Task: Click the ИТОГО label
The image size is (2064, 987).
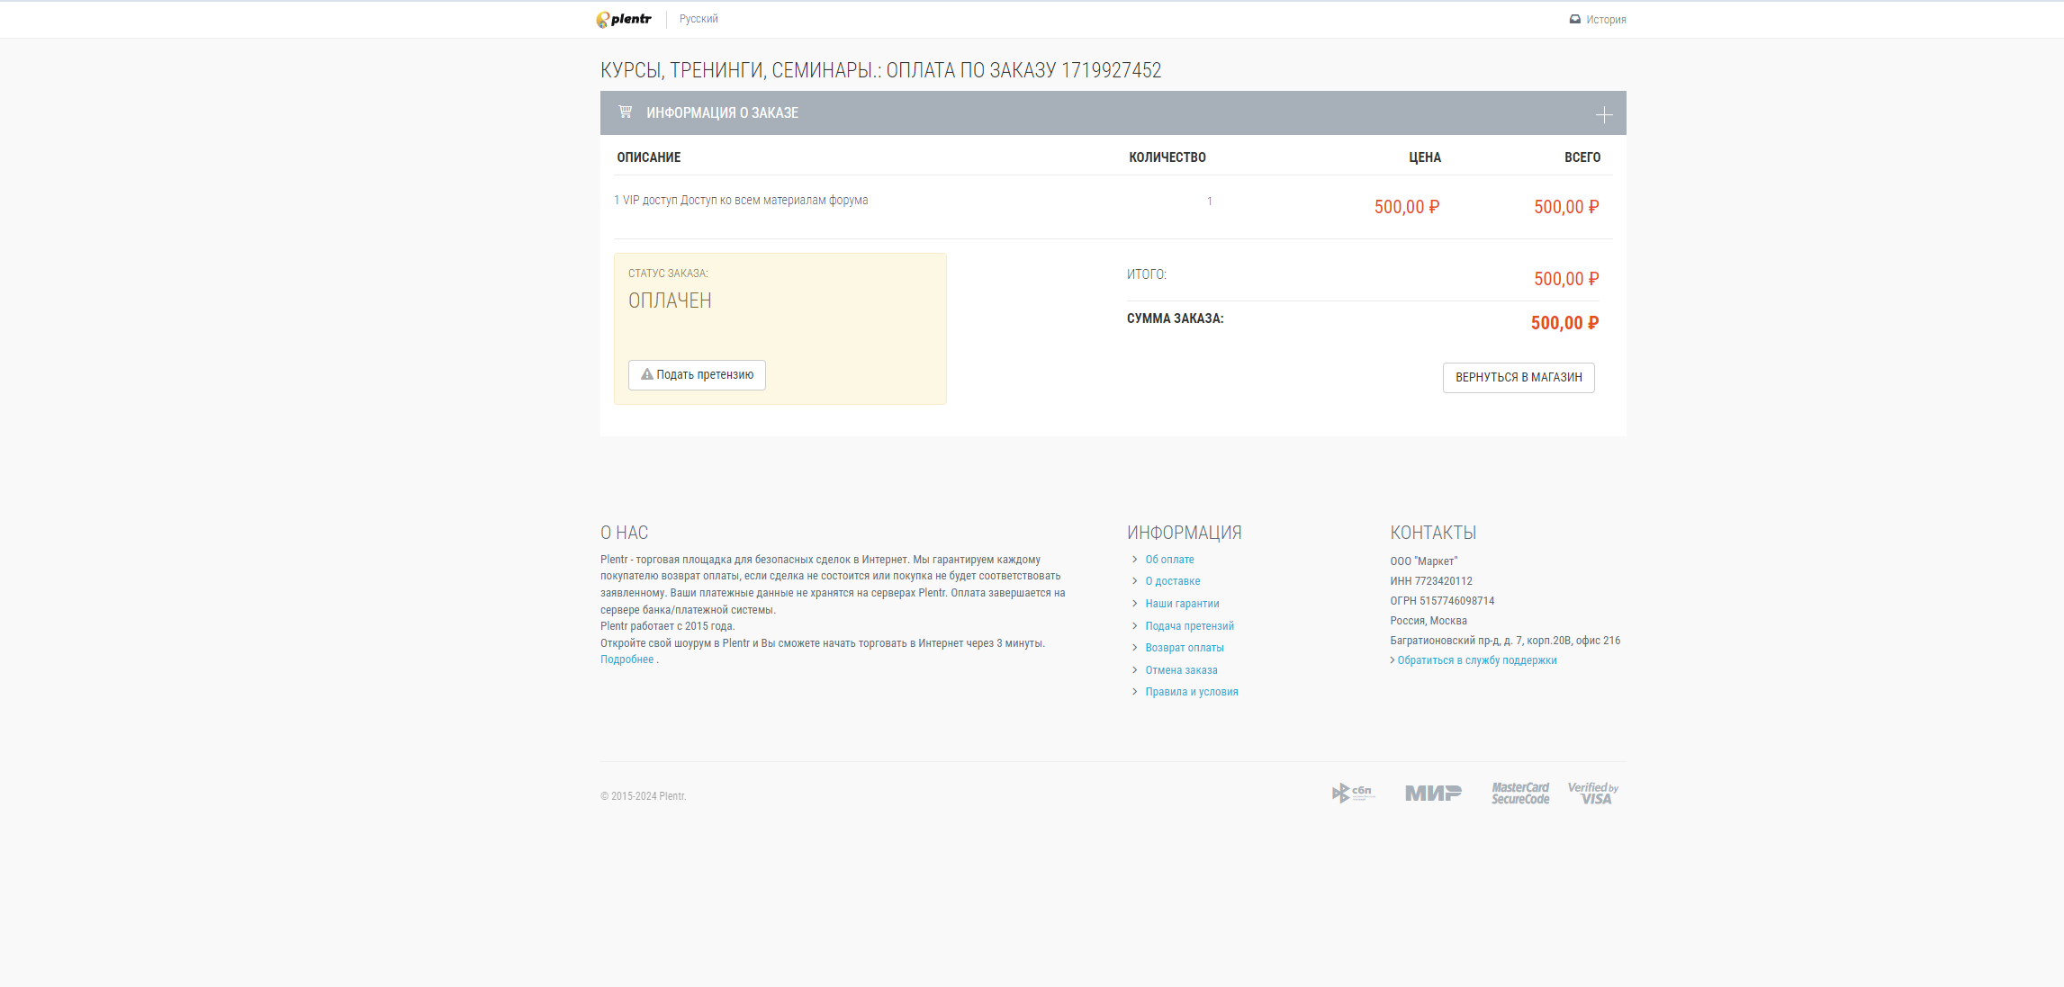Action: [1146, 274]
